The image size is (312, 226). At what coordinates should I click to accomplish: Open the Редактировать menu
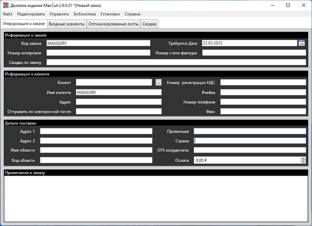click(31, 15)
